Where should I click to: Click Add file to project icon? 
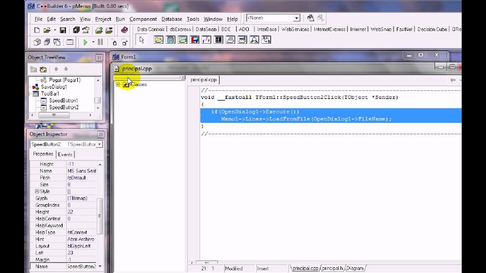[x=99, y=30]
